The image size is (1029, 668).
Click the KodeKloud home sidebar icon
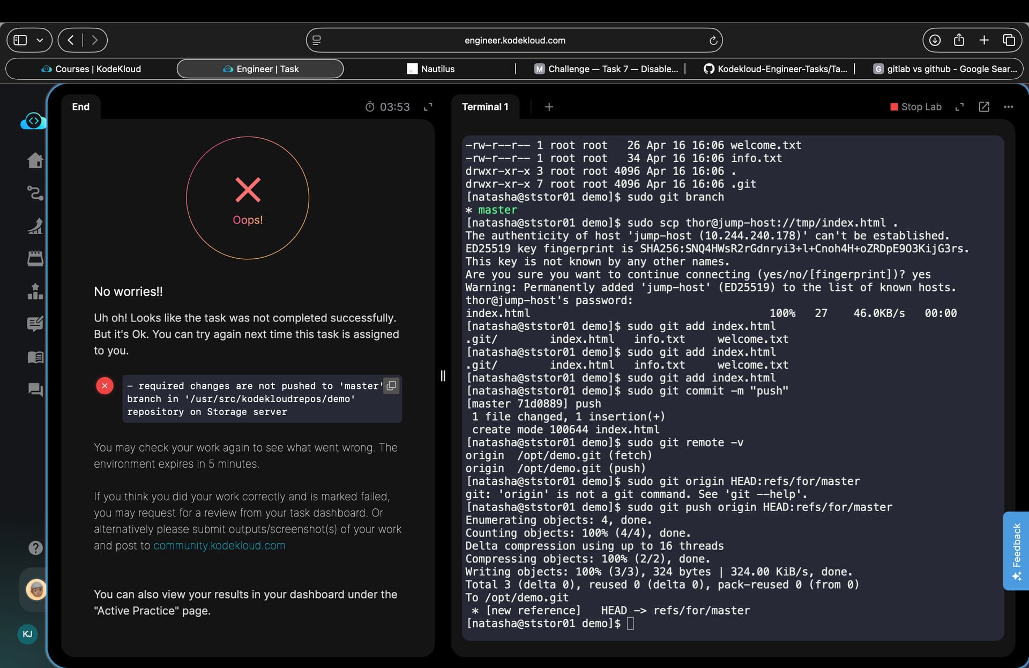(x=35, y=160)
